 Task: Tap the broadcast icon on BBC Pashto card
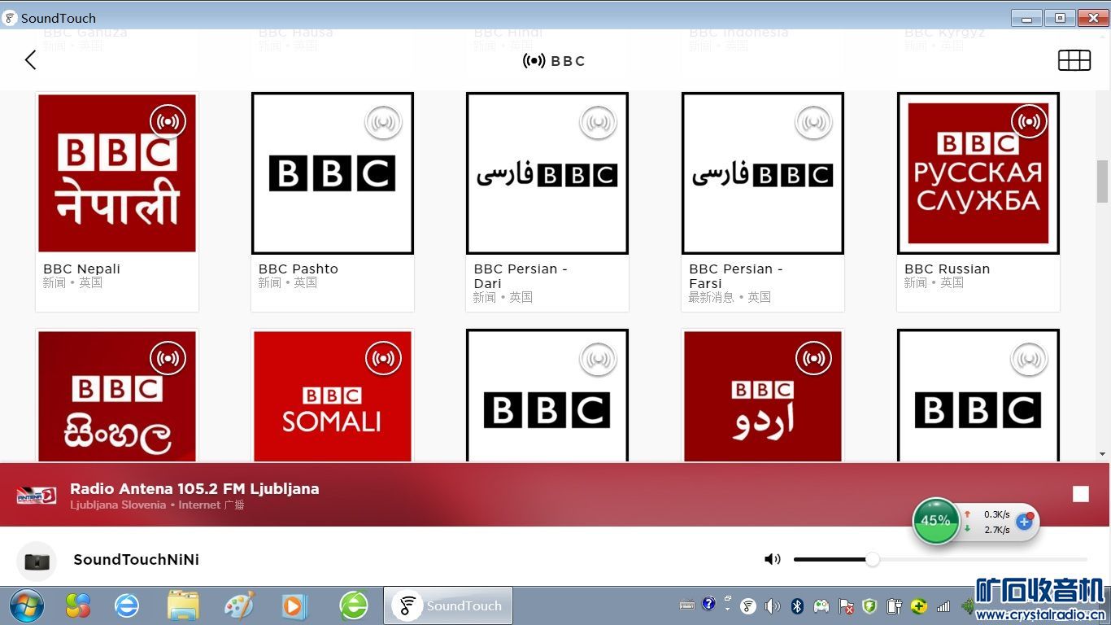pos(383,122)
